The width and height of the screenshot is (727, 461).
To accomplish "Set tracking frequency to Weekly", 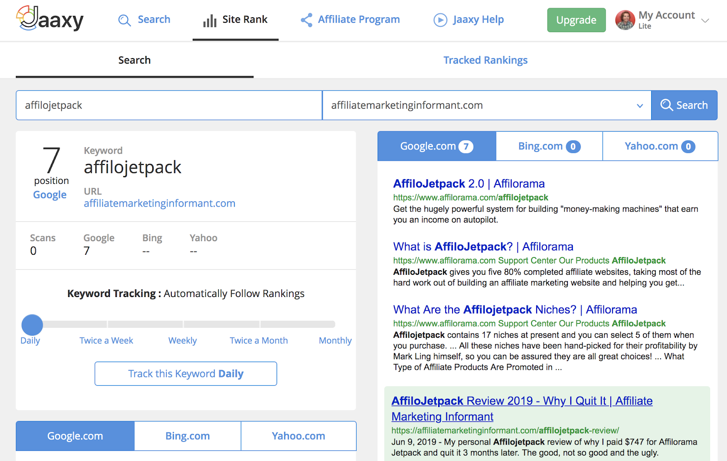I will click(183, 341).
